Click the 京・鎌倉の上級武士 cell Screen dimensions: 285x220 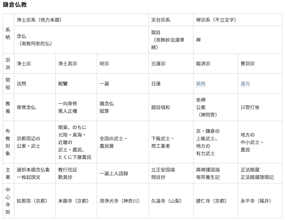[215, 142]
